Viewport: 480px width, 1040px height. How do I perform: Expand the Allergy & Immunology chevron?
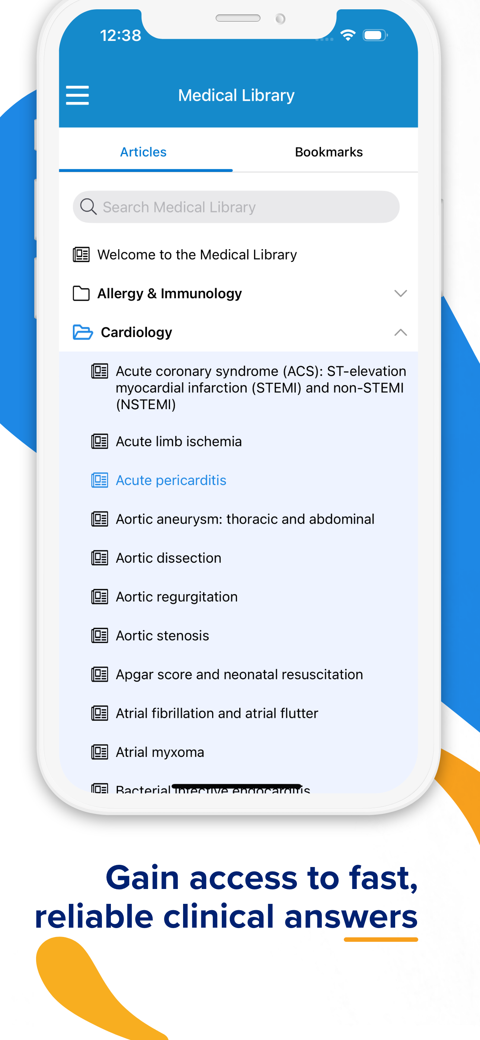(400, 293)
